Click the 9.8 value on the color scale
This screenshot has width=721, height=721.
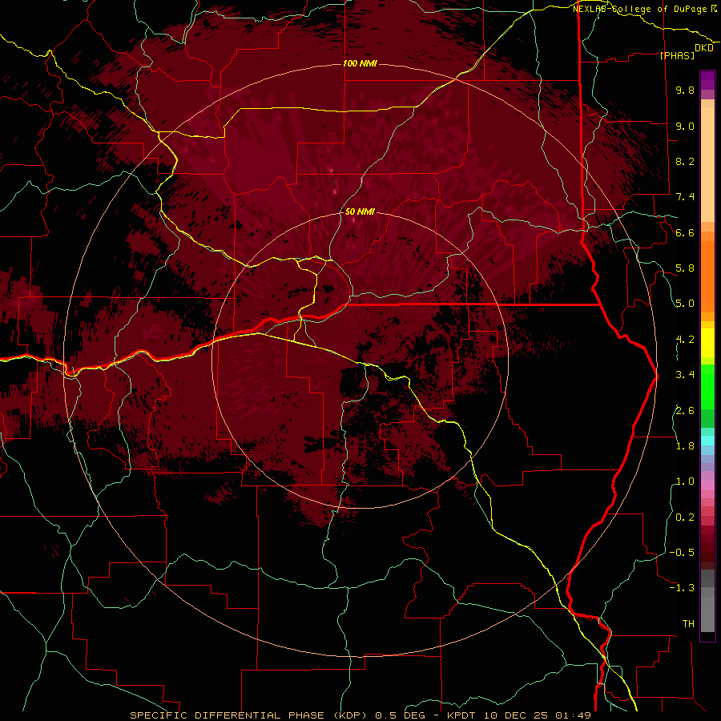[685, 90]
